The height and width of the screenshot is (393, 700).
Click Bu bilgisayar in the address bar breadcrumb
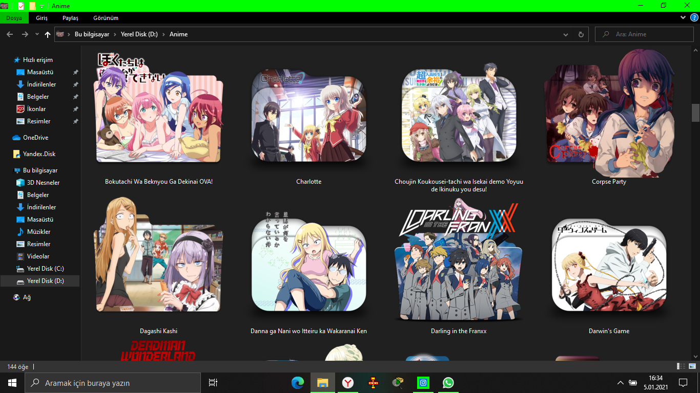92,34
